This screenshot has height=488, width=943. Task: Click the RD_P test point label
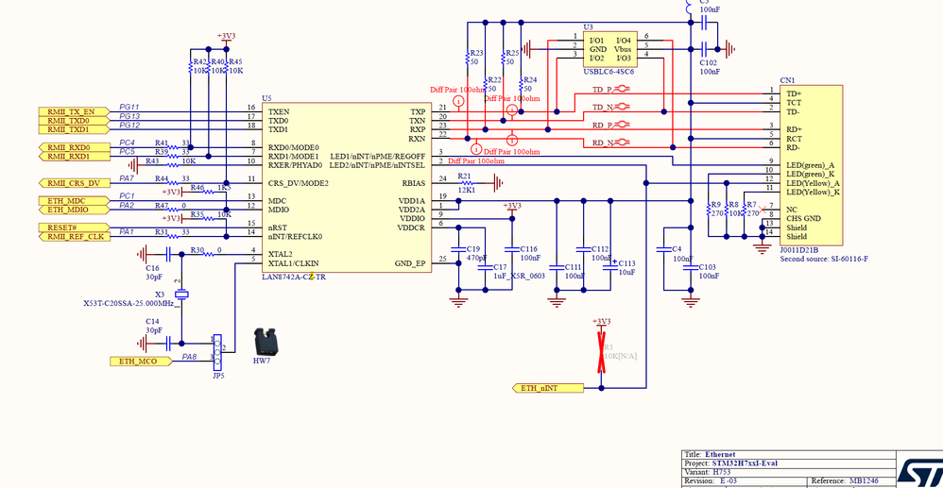[603, 125]
